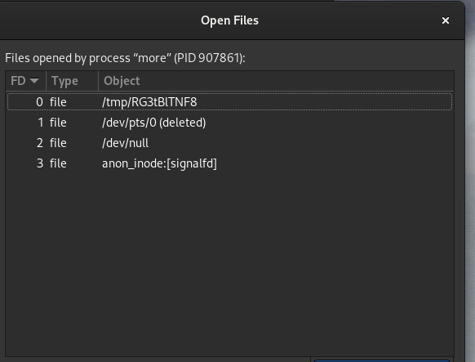Click the Open Files title bar text
The image size is (475, 362).
pos(229,20)
